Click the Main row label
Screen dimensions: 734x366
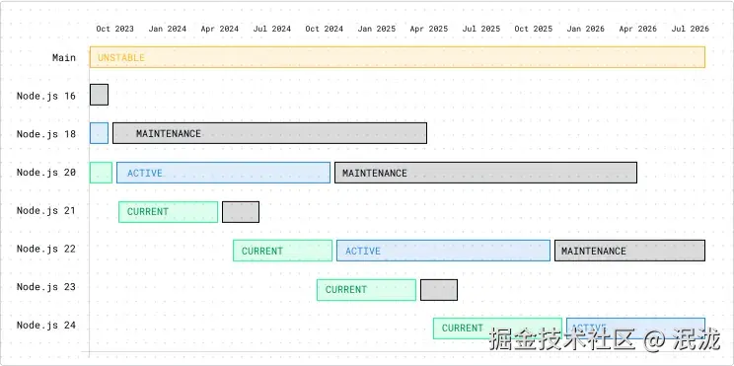64,58
